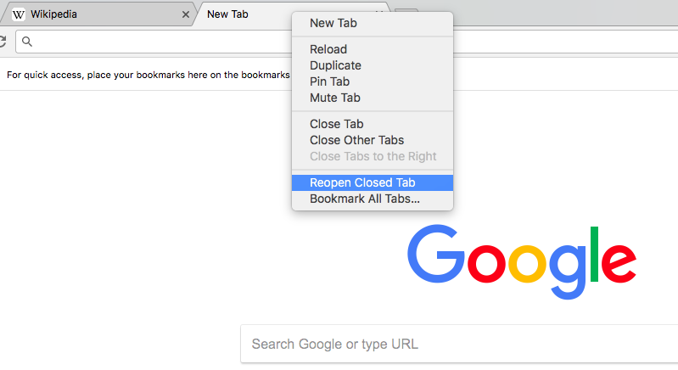
Task: Click the Wikipedia favicon on the first tab
Action: point(19,14)
